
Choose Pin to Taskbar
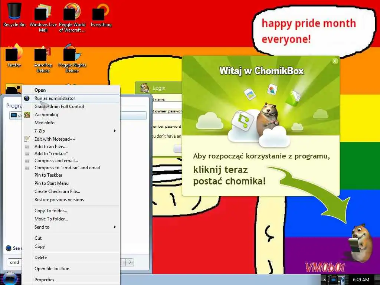coord(71,175)
